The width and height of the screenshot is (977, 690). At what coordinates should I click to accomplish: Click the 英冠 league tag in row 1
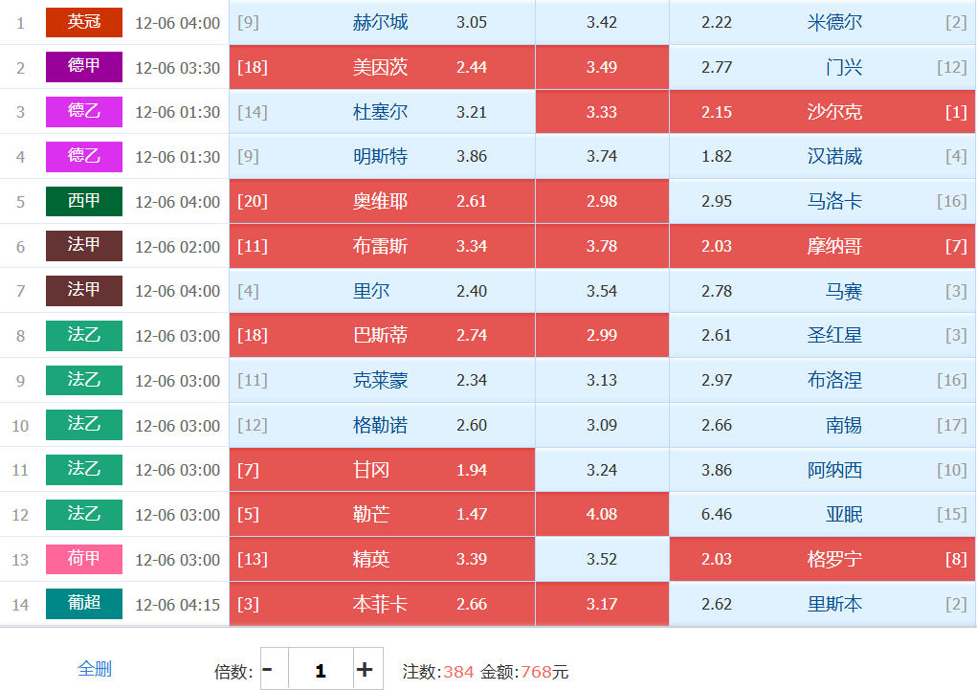84,22
